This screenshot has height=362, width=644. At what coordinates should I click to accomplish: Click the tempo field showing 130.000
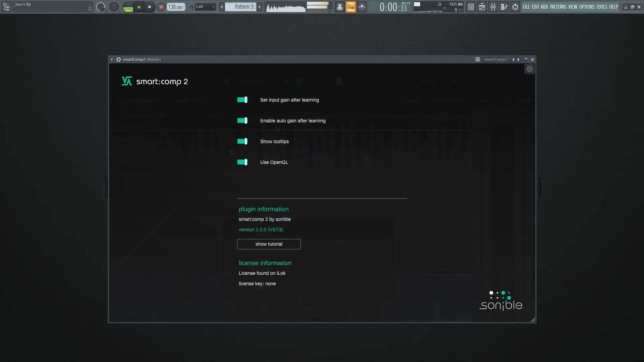(175, 7)
